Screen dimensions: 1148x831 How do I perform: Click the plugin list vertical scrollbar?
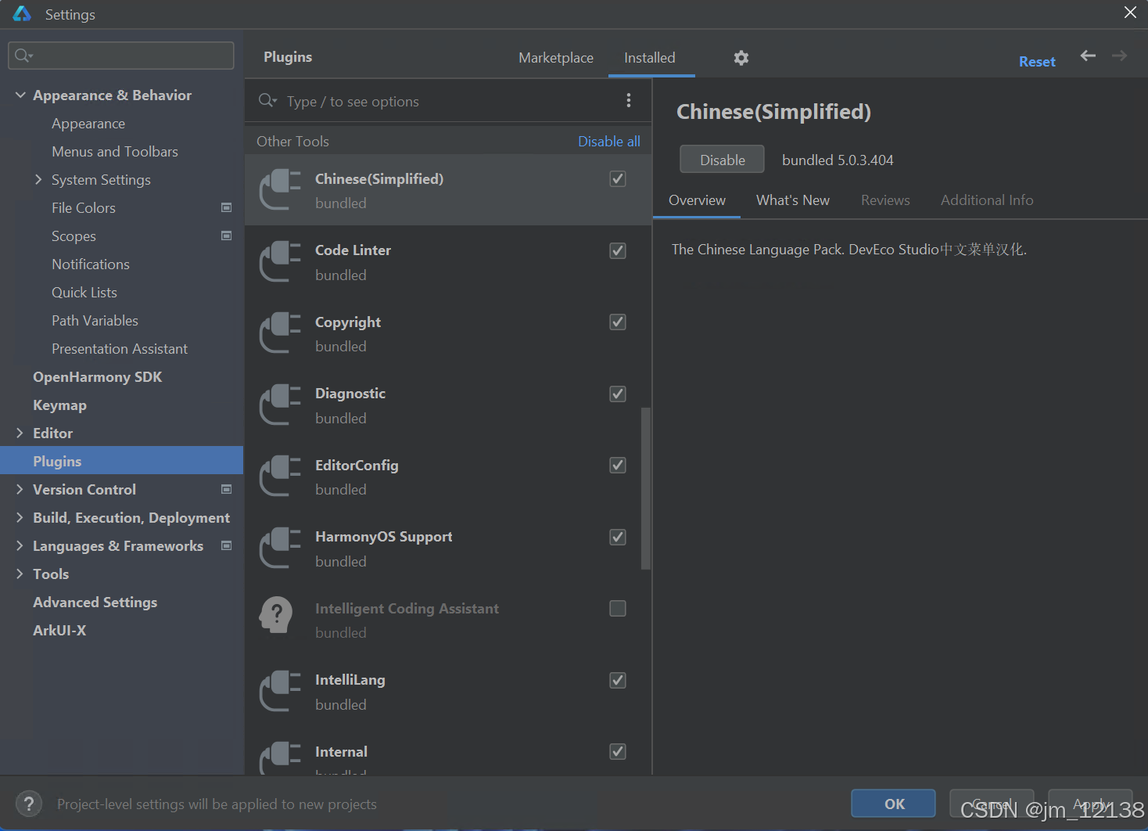tap(646, 488)
